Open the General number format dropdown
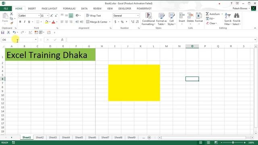258x145 pixels. point(138,16)
